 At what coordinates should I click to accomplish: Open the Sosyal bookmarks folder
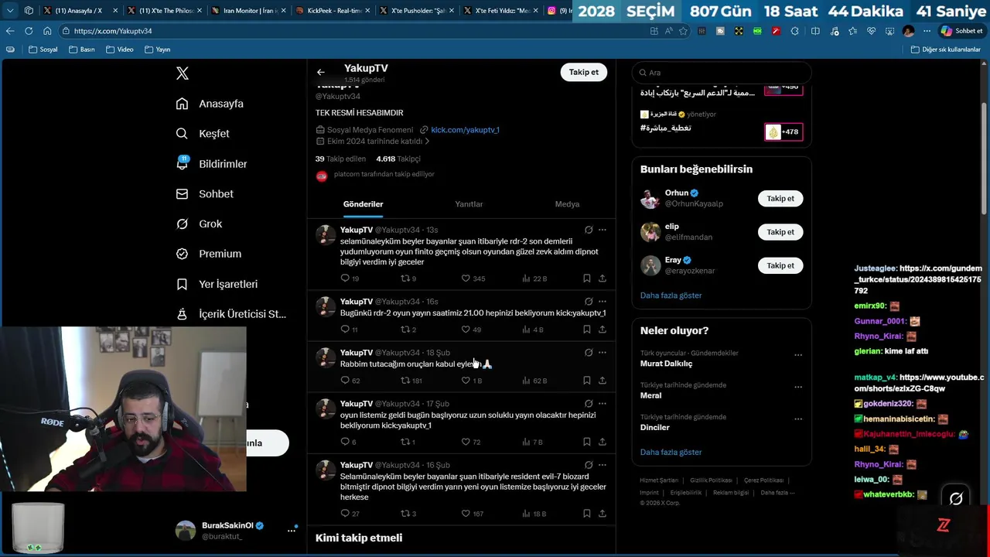coord(43,50)
